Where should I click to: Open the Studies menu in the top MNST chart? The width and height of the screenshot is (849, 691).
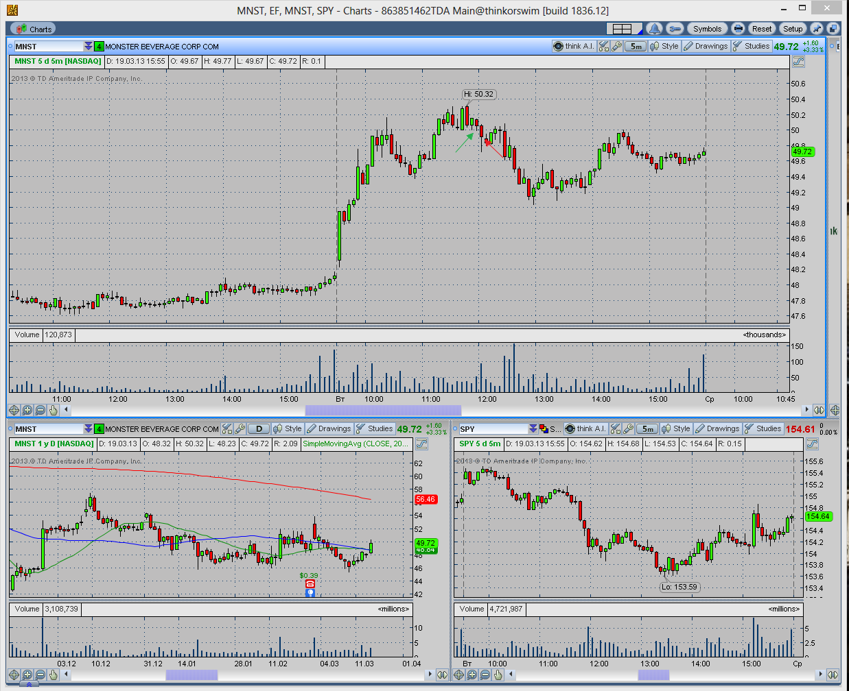click(752, 46)
